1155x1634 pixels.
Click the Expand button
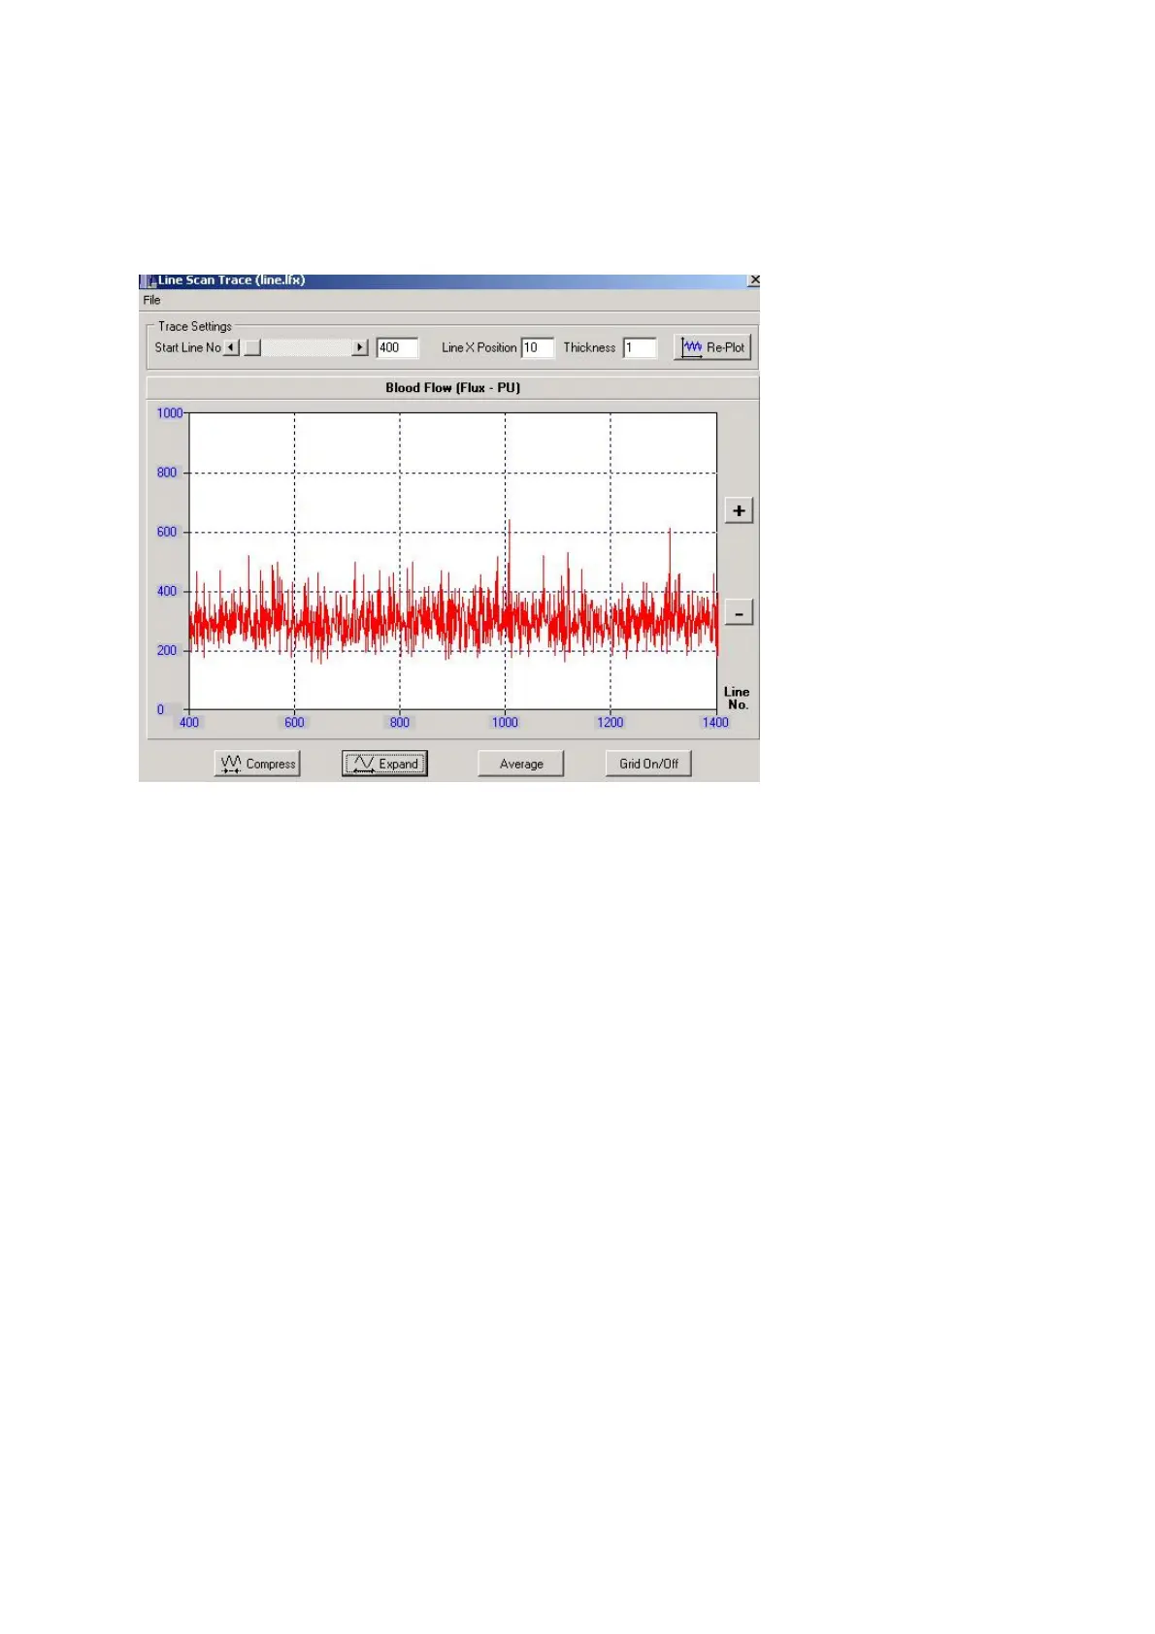coord(385,764)
